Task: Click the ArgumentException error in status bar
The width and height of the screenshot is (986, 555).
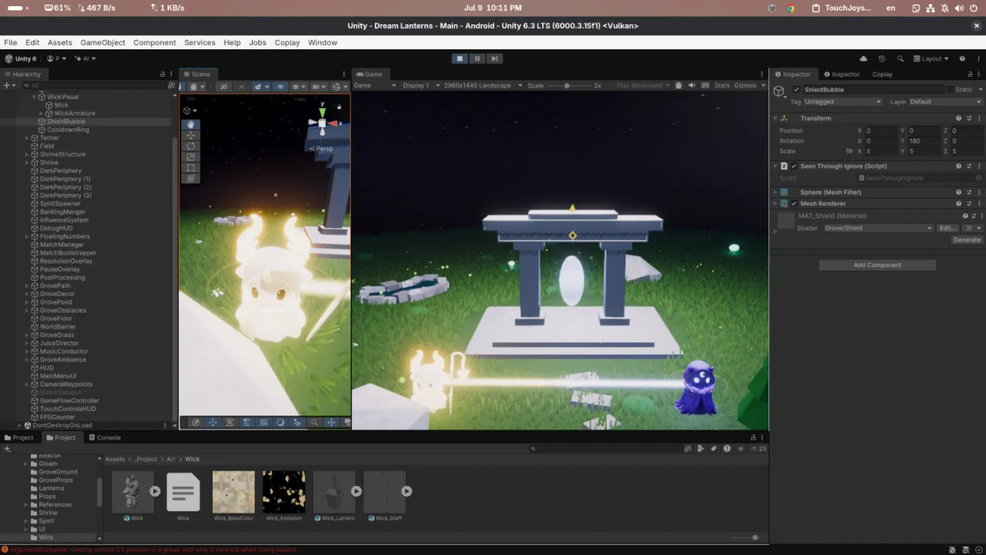Action: pyautogui.click(x=154, y=549)
